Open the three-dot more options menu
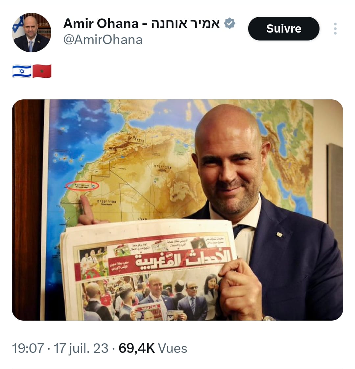The image size is (355, 369). [x=335, y=29]
